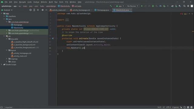The width and height of the screenshot is (194, 109).
Task: Open project panel options gear
Action: pyautogui.click(x=42, y=10)
